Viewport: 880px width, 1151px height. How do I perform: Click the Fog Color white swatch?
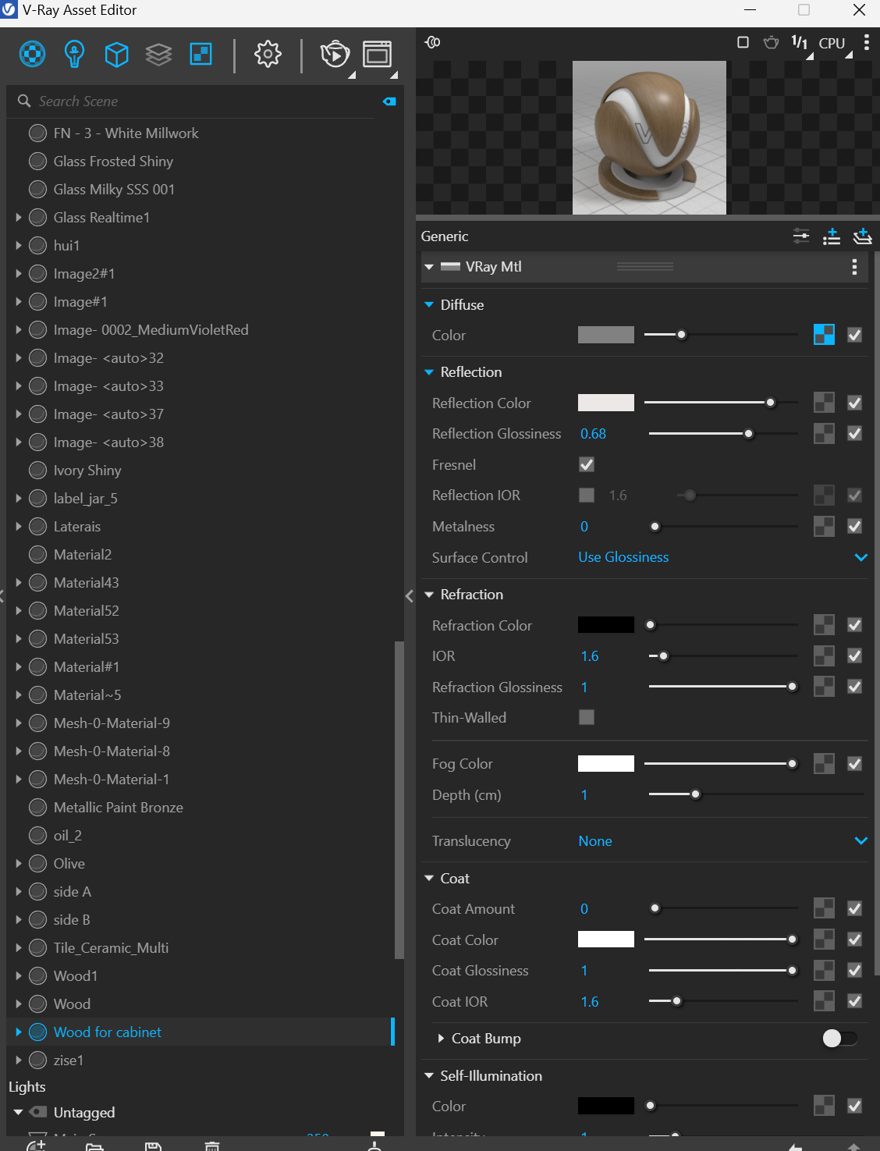[606, 763]
